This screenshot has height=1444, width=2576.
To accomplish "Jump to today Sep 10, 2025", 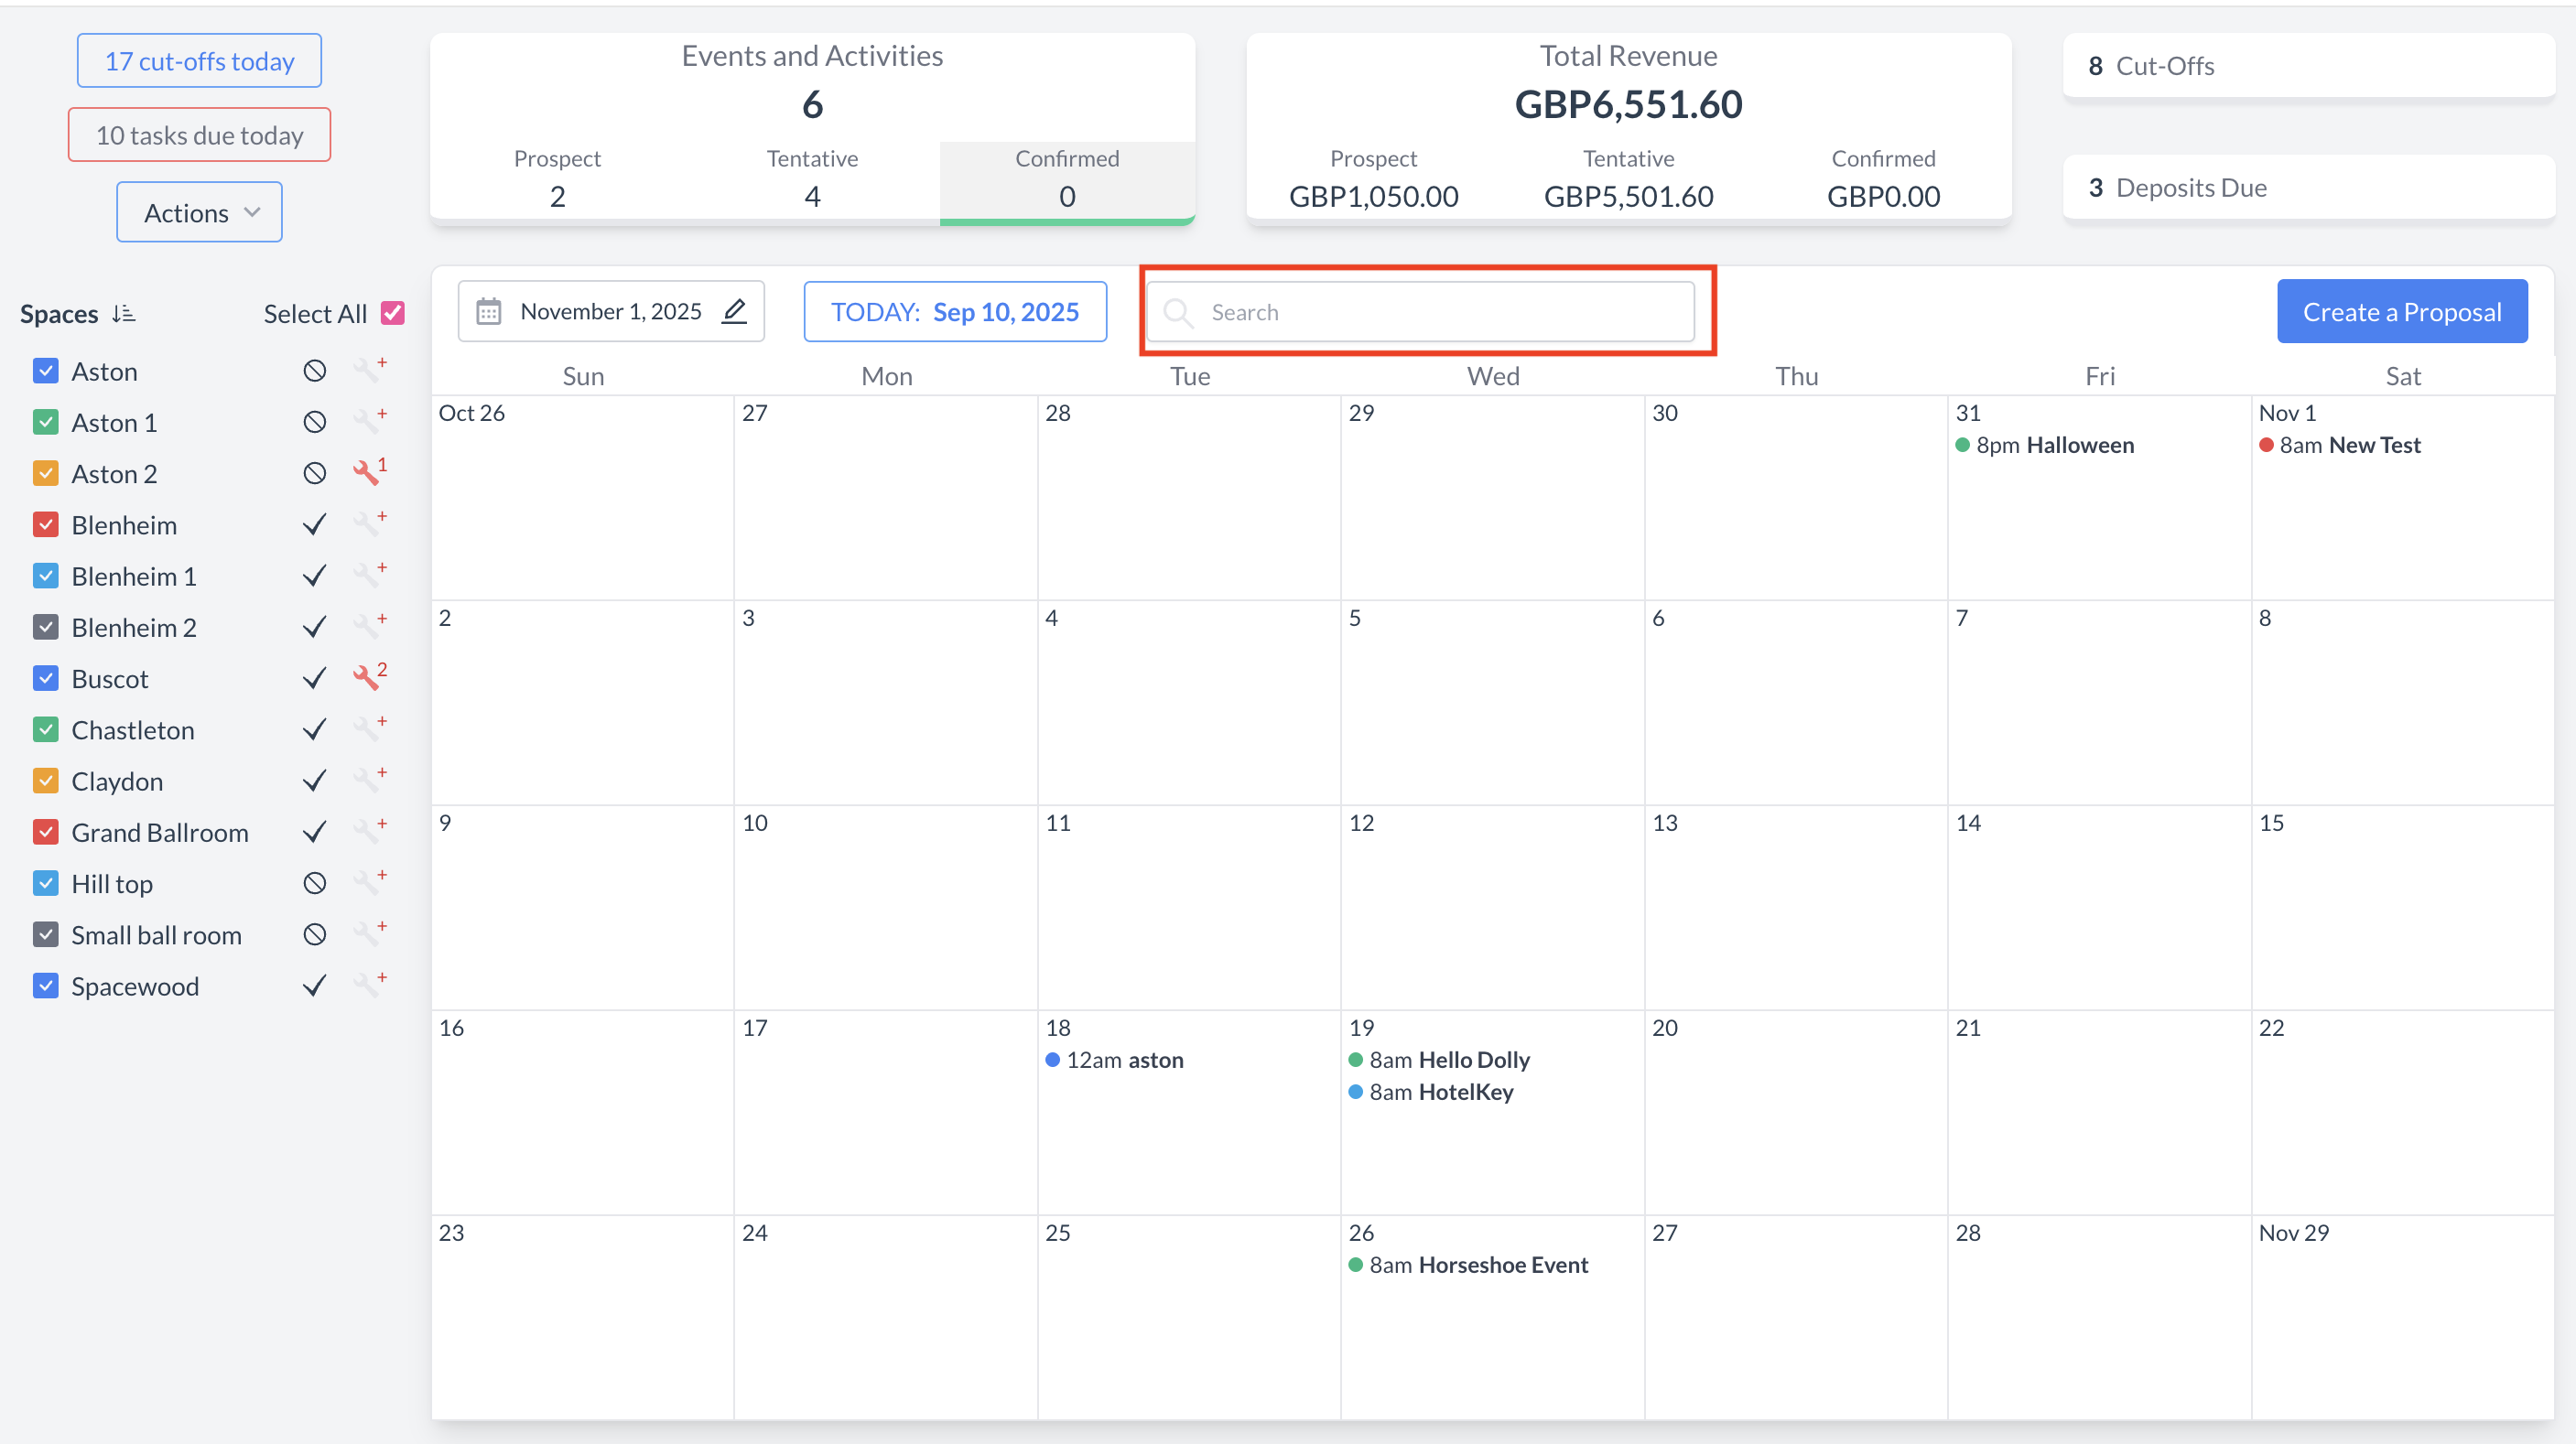I will coord(955,312).
